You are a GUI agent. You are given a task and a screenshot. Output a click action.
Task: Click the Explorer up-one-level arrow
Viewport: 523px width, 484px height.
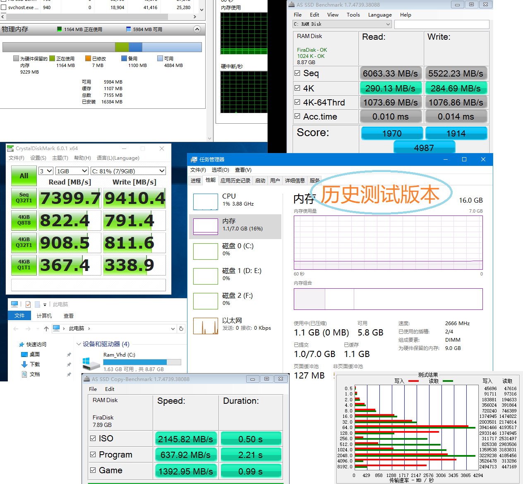coord(46,328)
